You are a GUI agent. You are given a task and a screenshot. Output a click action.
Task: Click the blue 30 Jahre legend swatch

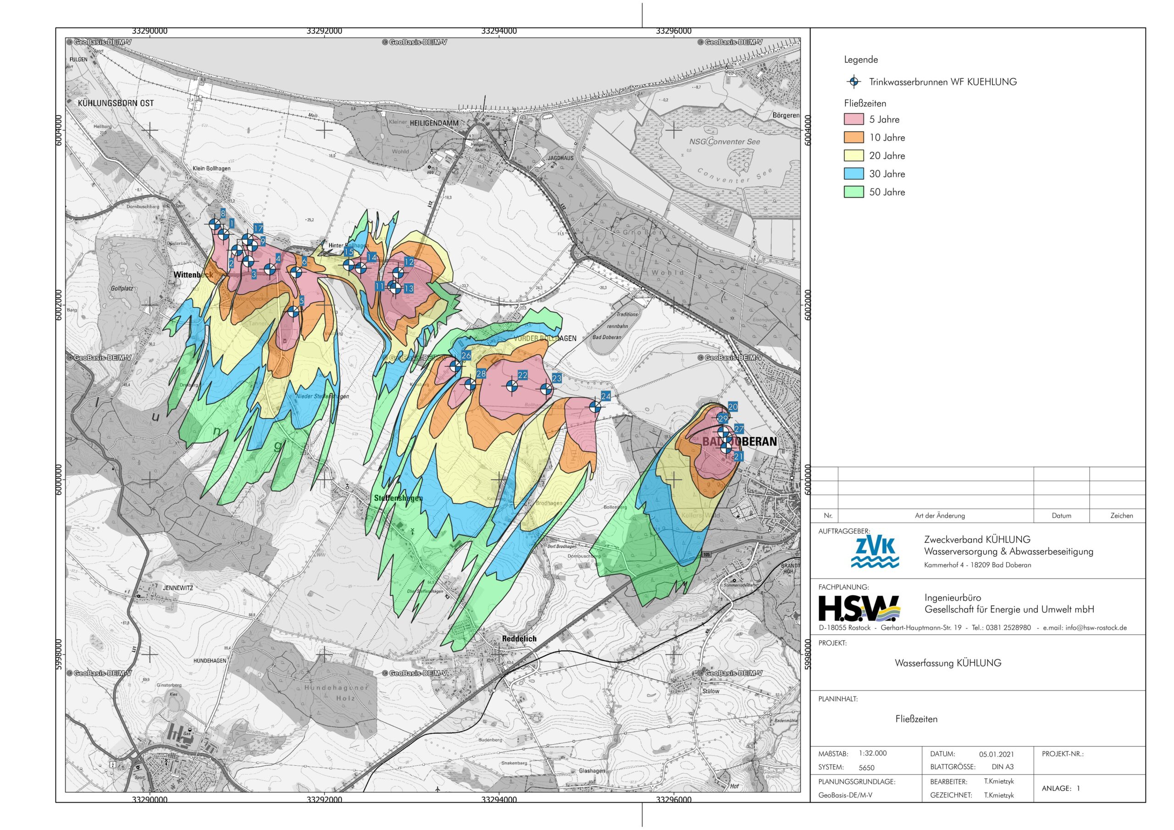(853, 174)
